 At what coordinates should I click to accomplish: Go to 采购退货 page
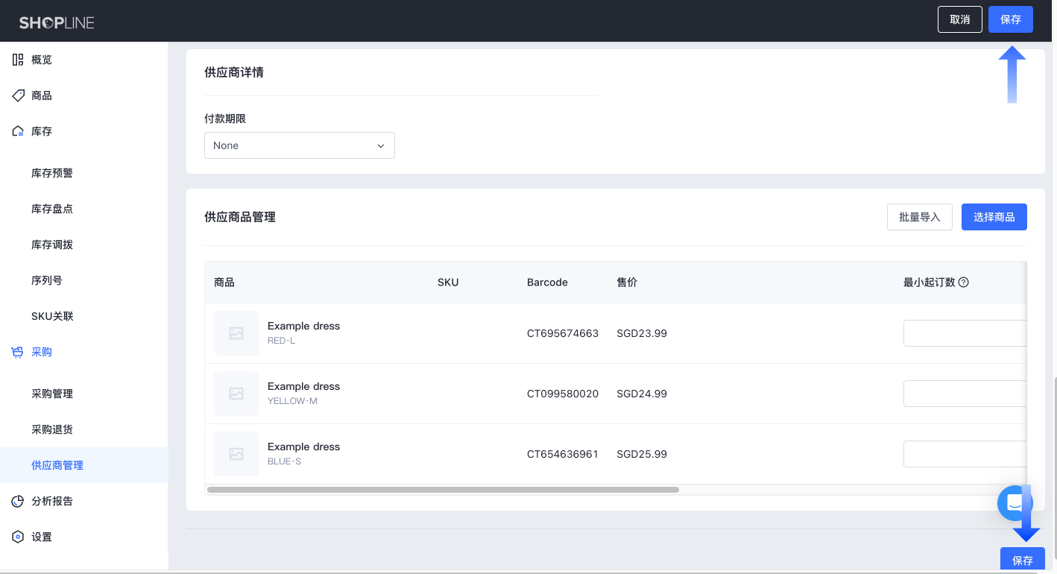coord(52,429)
